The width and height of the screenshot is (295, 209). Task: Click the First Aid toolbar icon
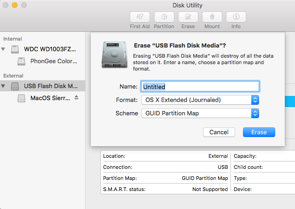pos(139,17)
